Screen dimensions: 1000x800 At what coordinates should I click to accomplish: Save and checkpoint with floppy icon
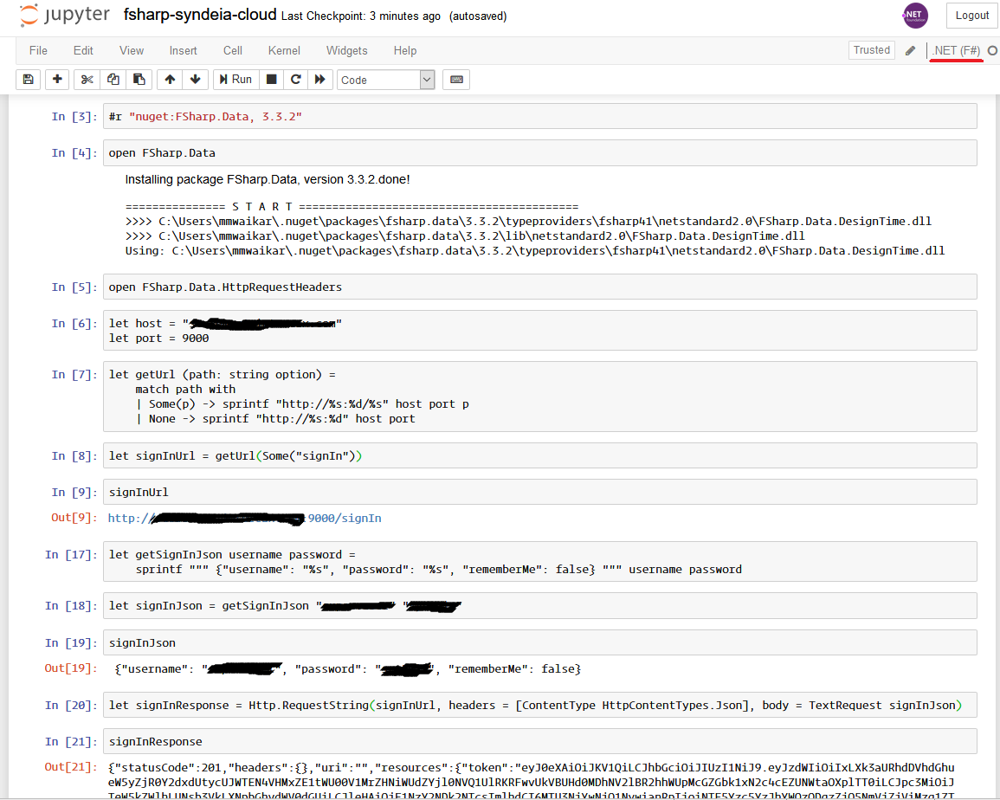(x=28, y=80)
